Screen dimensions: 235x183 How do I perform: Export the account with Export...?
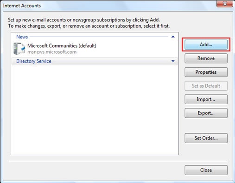[206, 113]
